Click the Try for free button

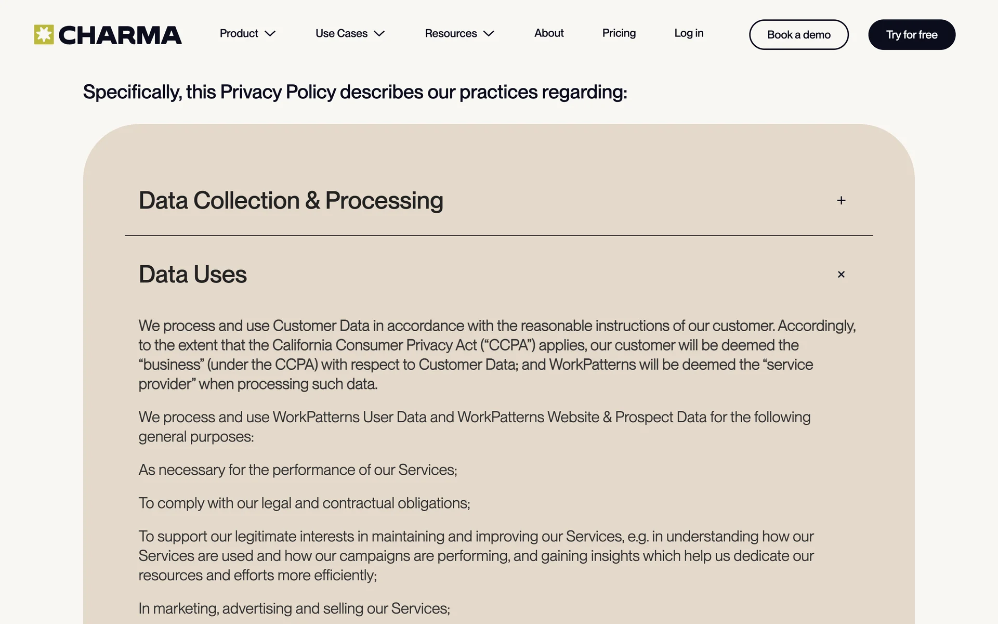[x=911, y=35]
